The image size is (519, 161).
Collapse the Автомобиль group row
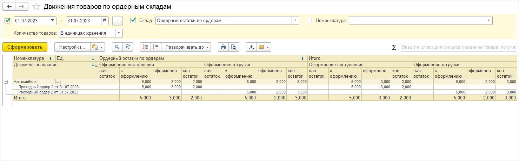click(x=6, y=82)
